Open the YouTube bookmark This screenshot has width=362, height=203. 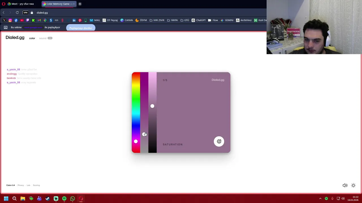[22, 20]
